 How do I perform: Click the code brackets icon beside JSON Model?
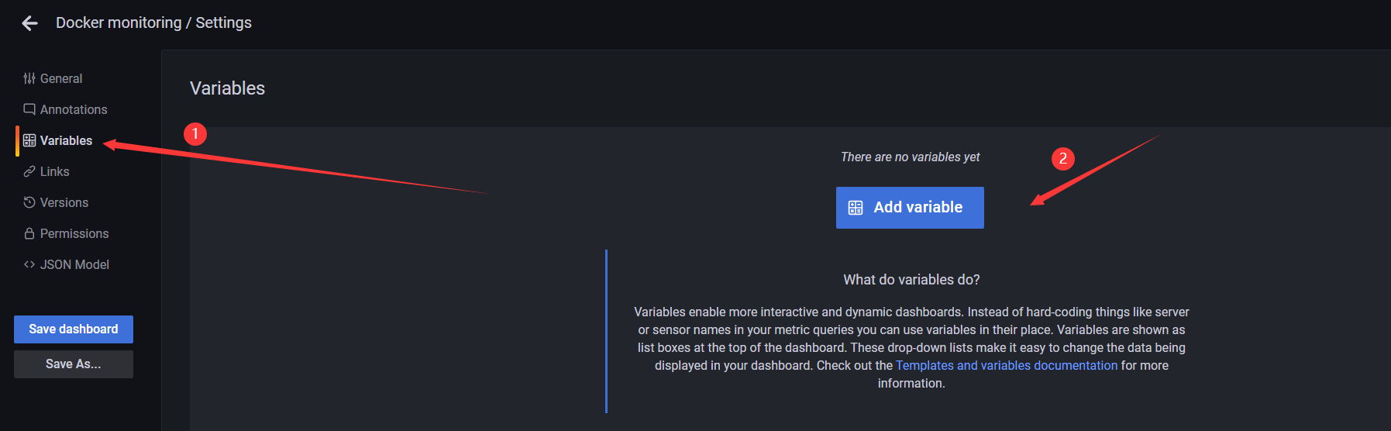pos(29,264)
